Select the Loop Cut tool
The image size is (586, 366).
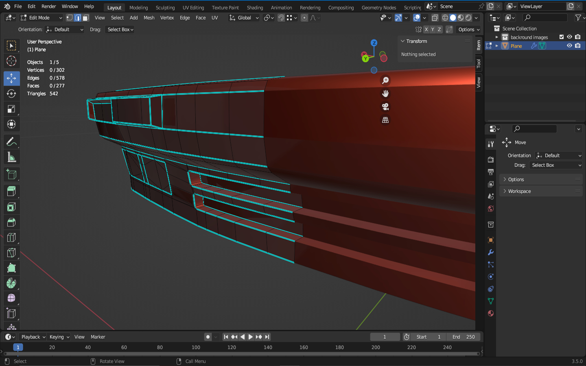point(11,237)
